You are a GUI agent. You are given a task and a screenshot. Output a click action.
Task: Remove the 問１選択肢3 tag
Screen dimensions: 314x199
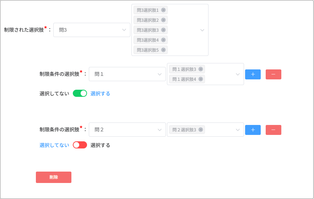(x=201, y=69)
